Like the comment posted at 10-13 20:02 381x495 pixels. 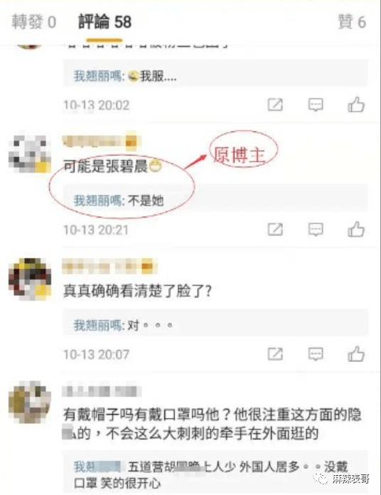[356, 105]
